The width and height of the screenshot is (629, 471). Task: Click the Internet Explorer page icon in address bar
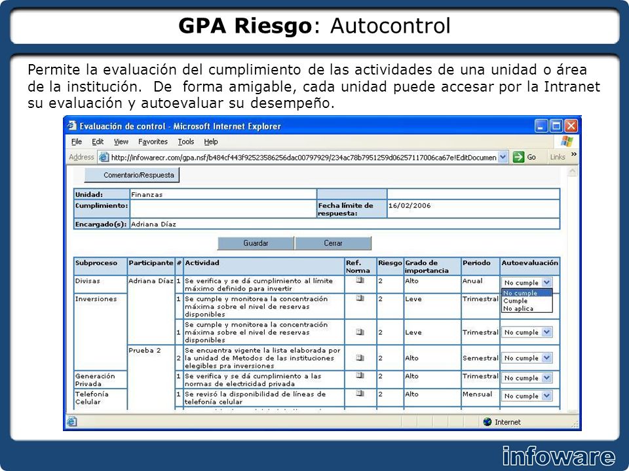104,158
